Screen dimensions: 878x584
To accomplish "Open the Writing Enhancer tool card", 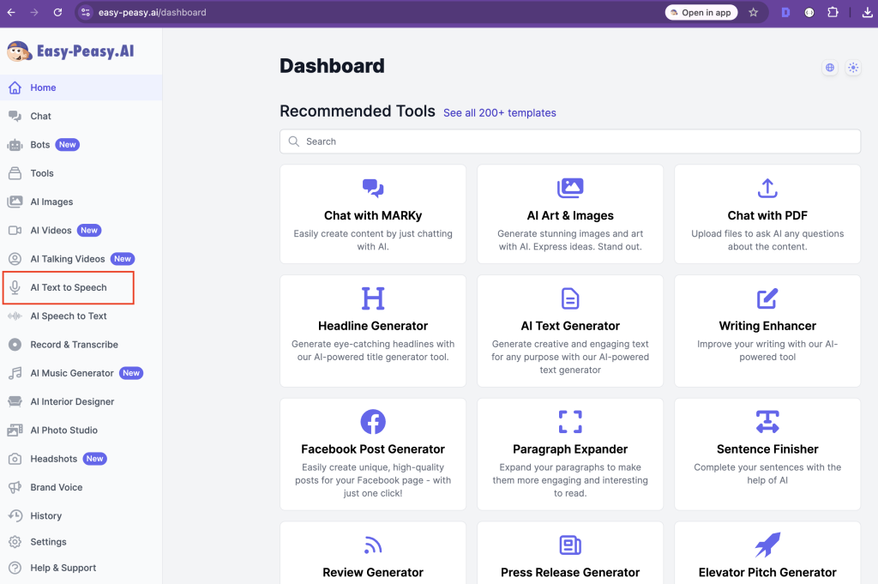I will coord(767,330).
